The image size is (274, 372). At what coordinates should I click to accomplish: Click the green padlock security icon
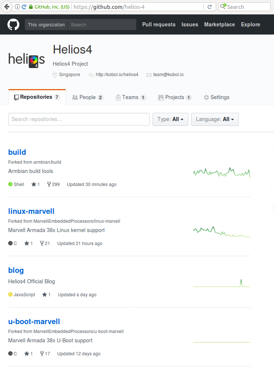30,7
